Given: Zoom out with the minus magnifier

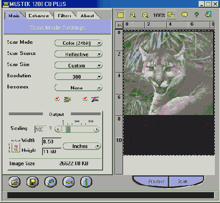Looking at the screenshot, I should point(144,15).
